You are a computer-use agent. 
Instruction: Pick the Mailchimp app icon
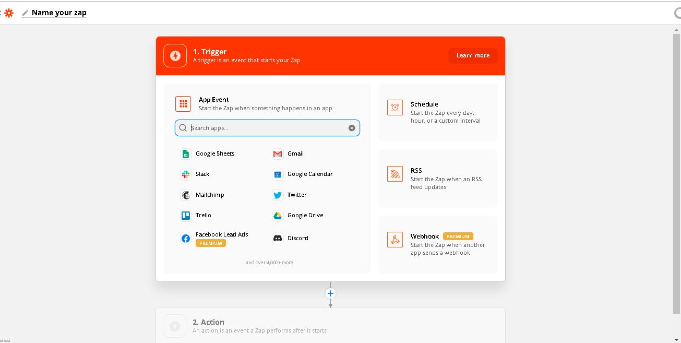click(x=185, y=195)
